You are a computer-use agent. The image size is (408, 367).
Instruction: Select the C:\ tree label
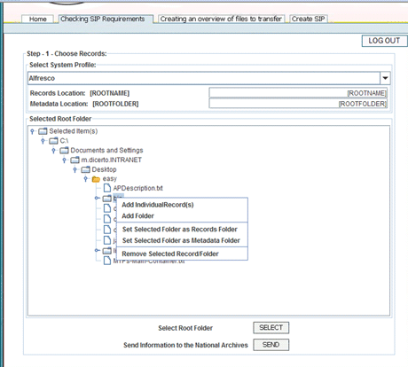64,141
